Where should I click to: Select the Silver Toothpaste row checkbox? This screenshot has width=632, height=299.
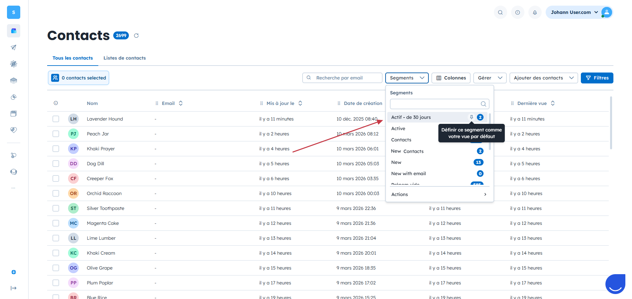coord(56,208)
